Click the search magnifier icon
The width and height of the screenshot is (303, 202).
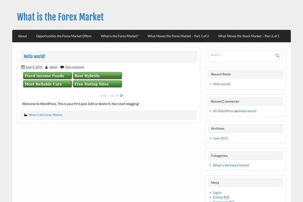277,56
